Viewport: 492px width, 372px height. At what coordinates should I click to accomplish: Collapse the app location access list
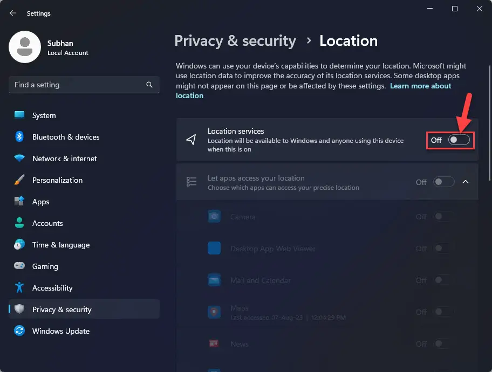(466, 182)
